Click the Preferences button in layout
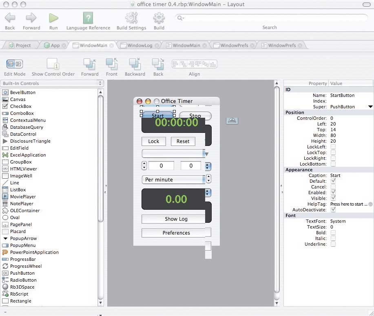The height and width of the screenshot is (316, 374). 173,233
